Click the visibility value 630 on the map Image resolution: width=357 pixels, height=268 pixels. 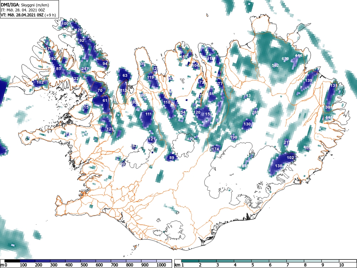pos(285,59)
